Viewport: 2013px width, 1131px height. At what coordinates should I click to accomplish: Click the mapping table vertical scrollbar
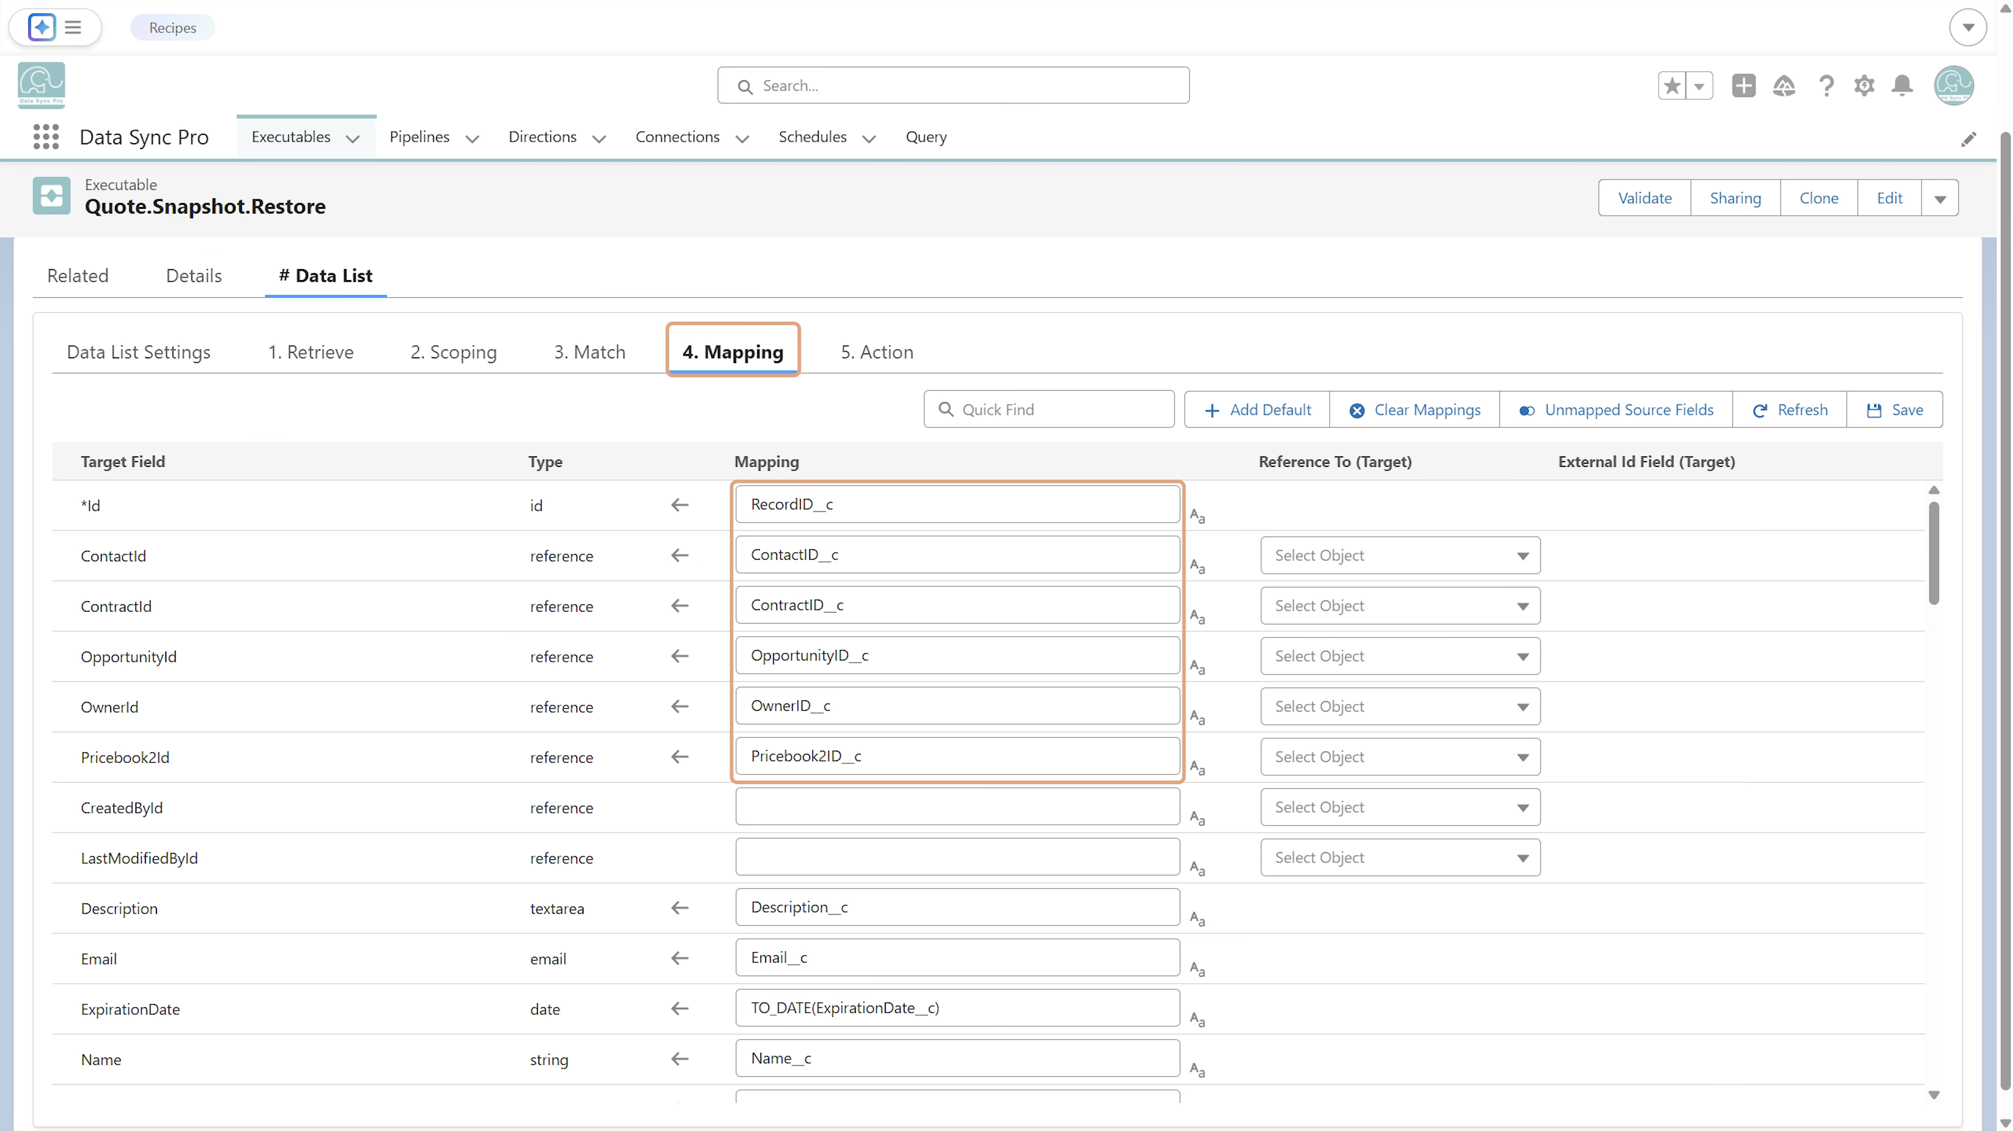[x=1933, y=553]
